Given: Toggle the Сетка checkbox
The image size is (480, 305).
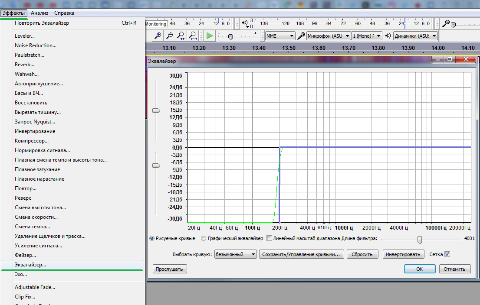Looking at the screenshot, I should coord(447,254).
